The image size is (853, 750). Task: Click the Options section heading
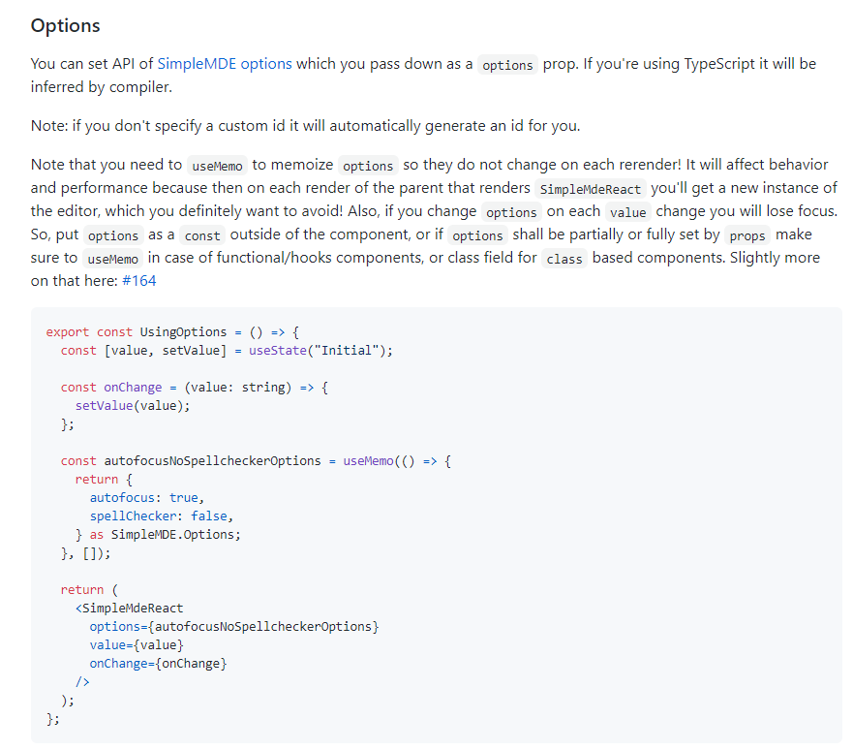pos(65,26)
